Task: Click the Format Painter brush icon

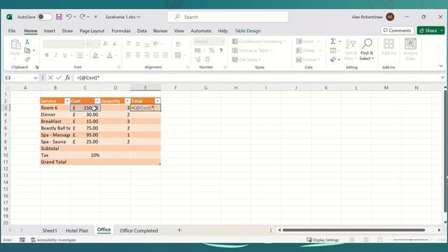Action: point(27,59)
